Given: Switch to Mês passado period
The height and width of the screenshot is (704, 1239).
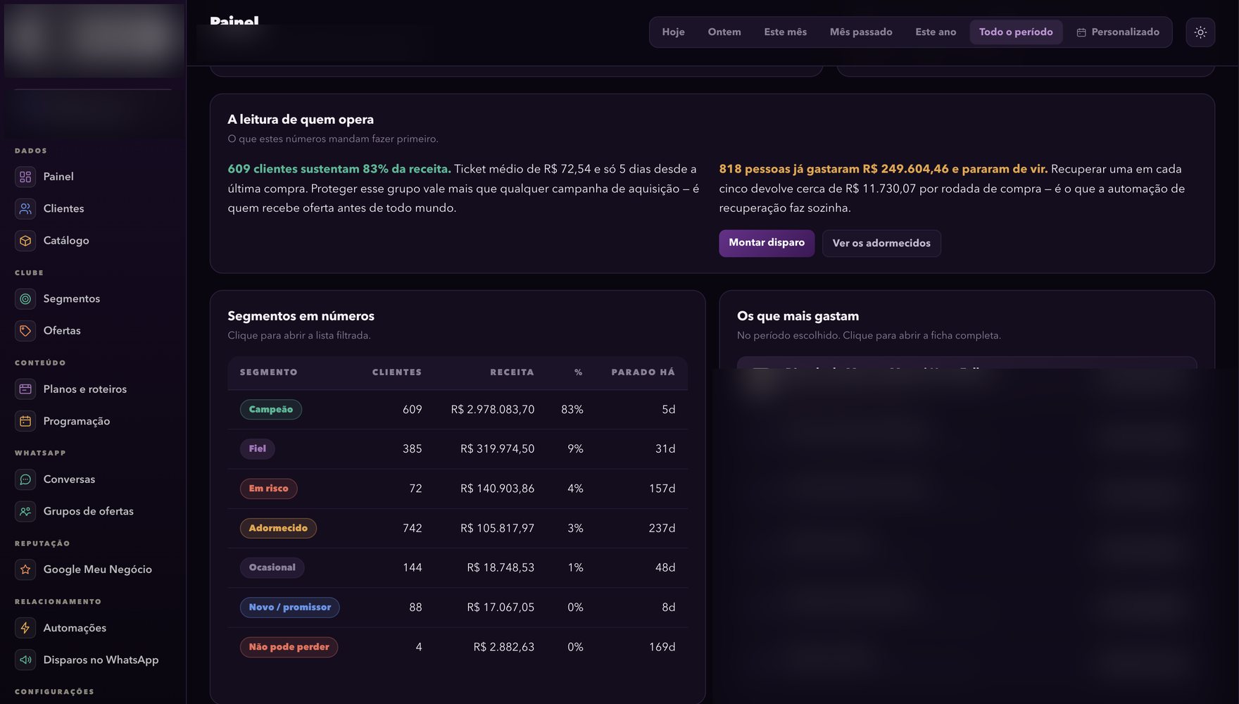Looking at the screenshot, I should (861, 32).
